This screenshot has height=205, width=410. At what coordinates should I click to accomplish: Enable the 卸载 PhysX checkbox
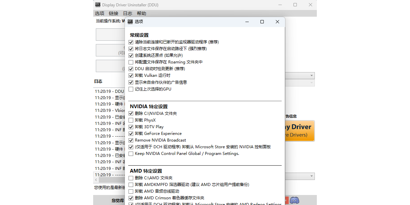pos(131,120)
